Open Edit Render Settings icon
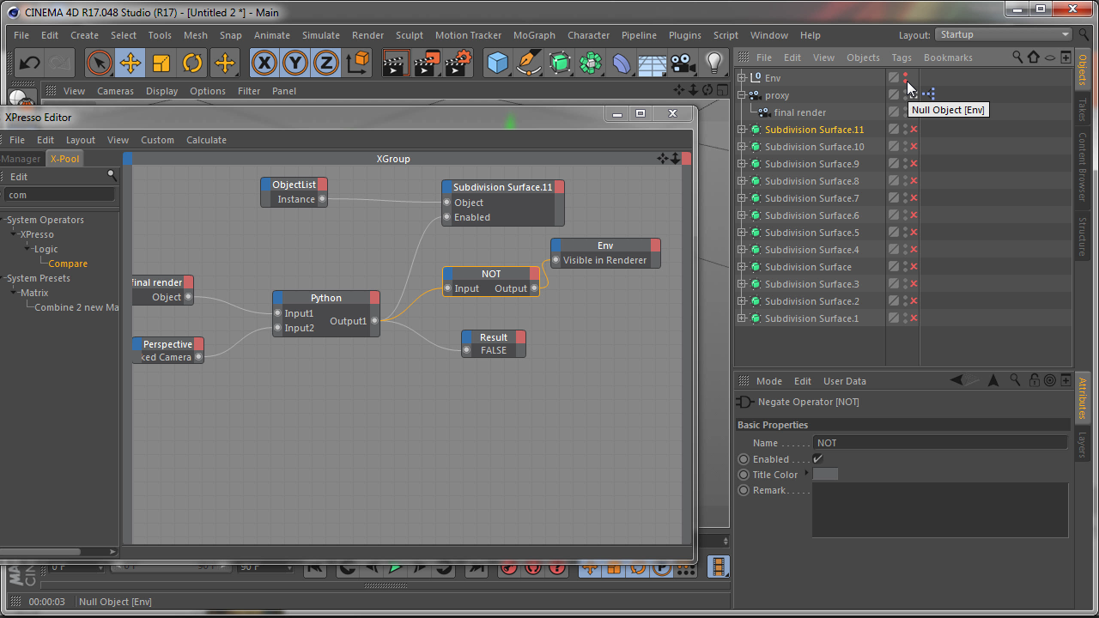The width and height of the screenshot is (1099, 618). 459,63
